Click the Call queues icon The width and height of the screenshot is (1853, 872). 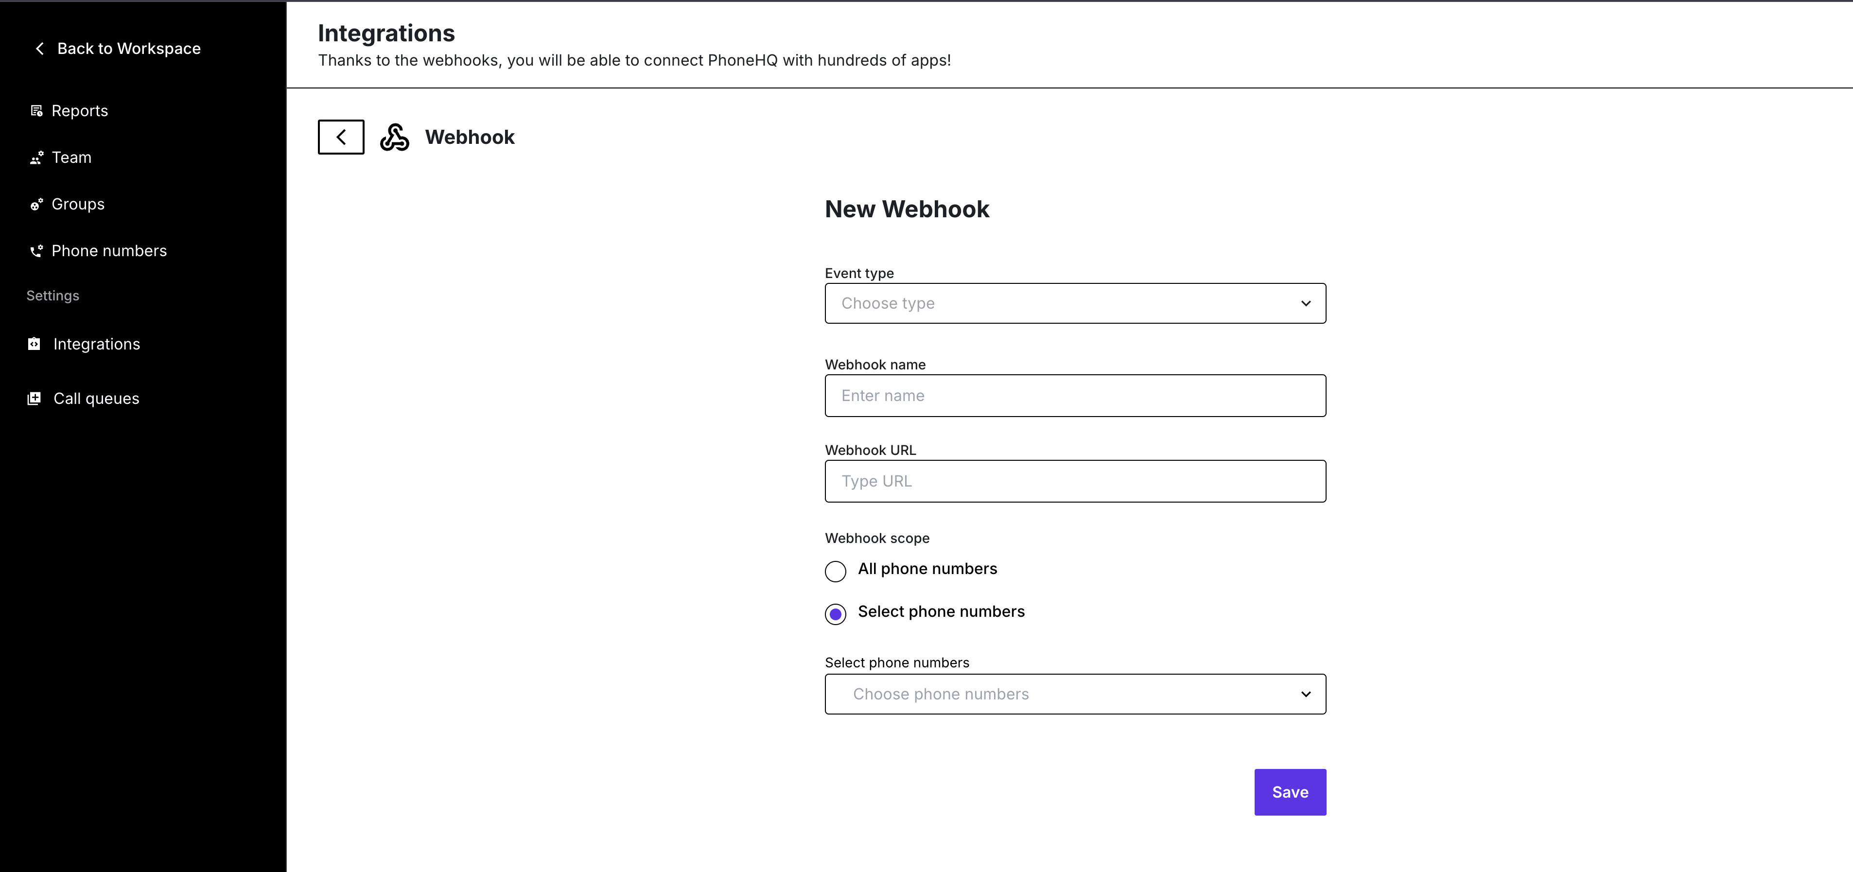[34, 399]
